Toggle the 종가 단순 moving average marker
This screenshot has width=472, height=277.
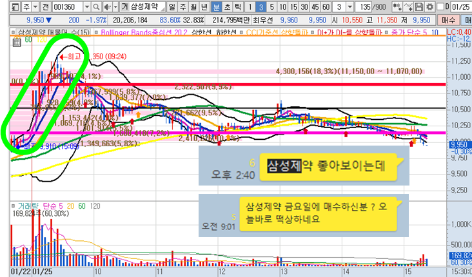[386, 32]
